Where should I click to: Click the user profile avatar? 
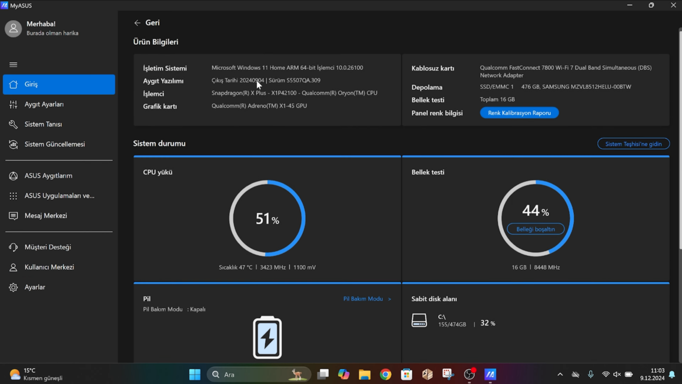click(x=13, y=29)
